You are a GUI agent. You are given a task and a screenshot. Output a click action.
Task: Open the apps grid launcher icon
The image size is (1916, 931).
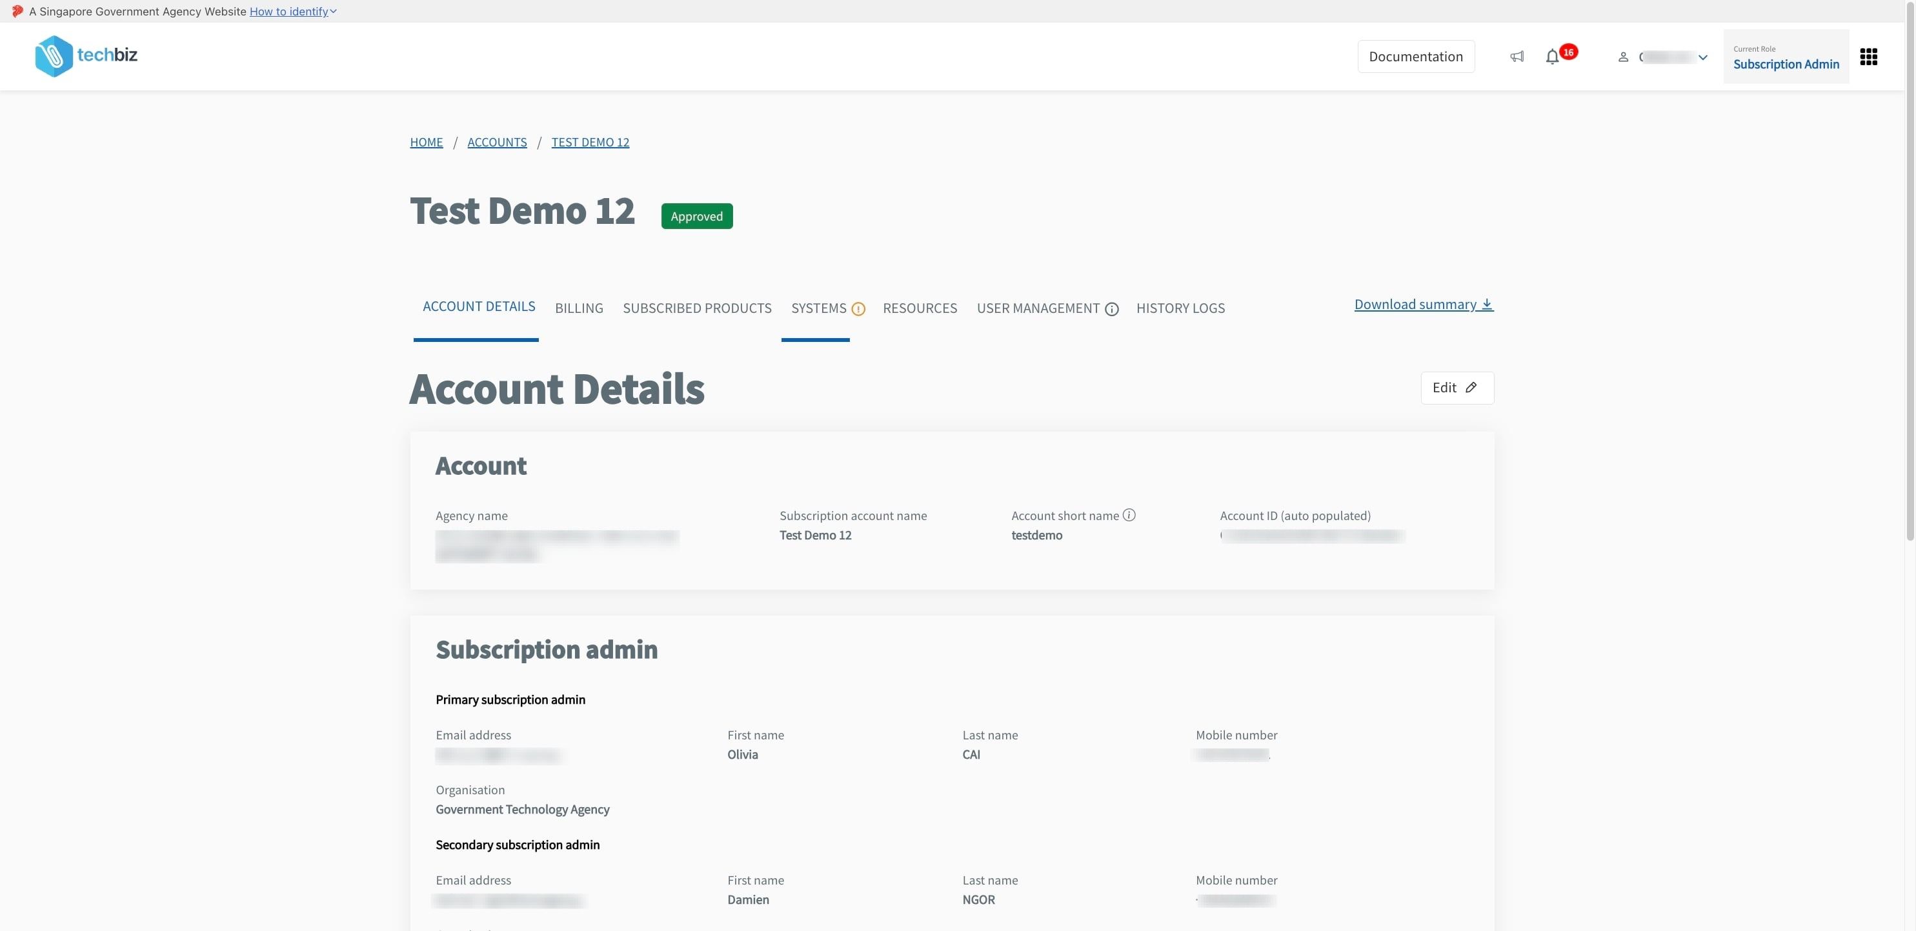click(1868, 57)
